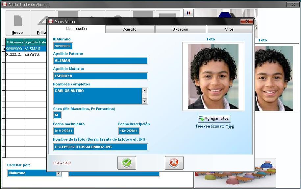The height and width of the screenshot is (189, 301).
Task: Click the student photo in the dialog
Action: click(x=213, y=77)
